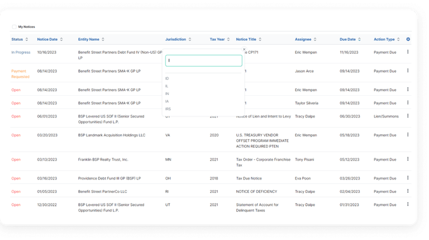Toggle the My Notices checkbox
Screen dimensions: 429x240
pyautogui.click(x=14, y=27)
